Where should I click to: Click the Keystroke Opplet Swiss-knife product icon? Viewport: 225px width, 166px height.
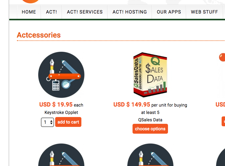[x=61, y=75]
